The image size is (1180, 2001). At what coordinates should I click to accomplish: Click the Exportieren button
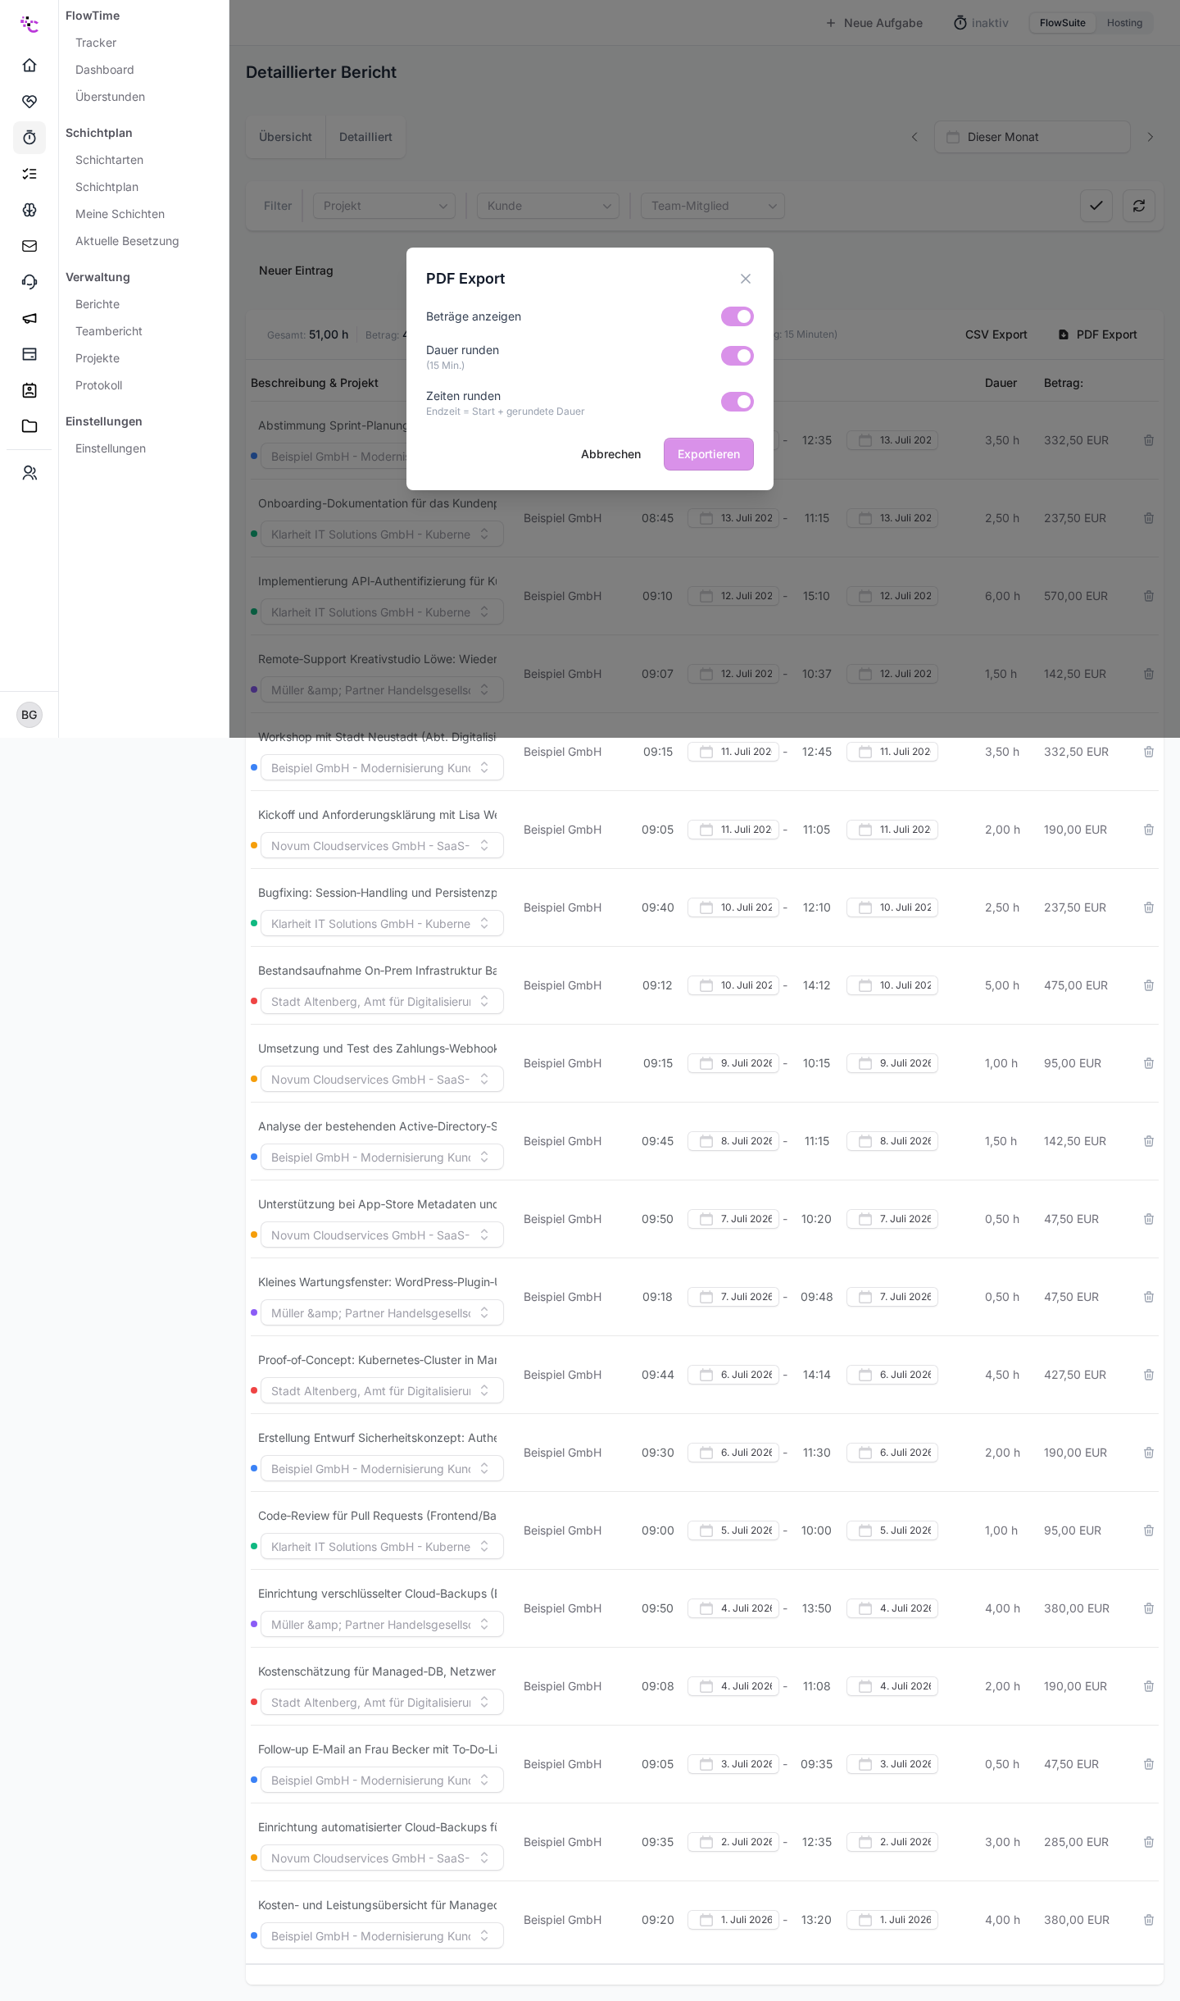(x=709, y=454)
